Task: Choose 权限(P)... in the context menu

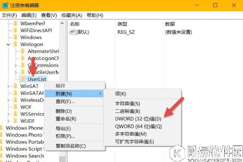Action: tap(75, 136)
